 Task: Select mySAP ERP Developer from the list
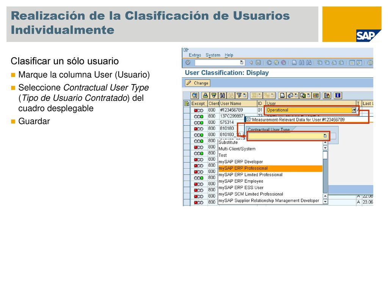tap(271, 162)
